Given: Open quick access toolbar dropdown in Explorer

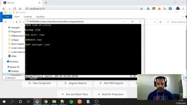Looking at the screenshot, I should point(17,12).
